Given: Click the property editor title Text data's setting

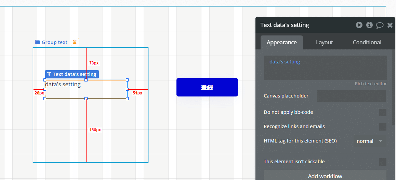Looking at the screenshot, I should coord(285,25).
